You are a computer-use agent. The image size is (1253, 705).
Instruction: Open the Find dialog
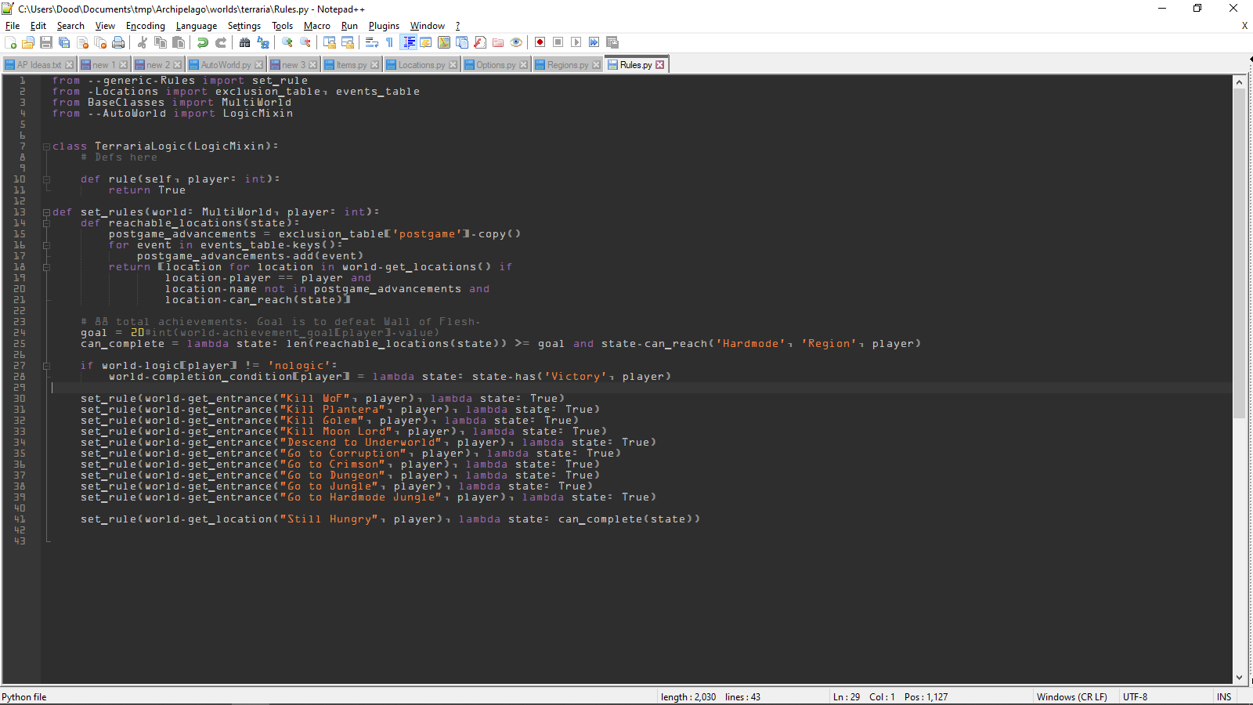click(x=244, y=43)
